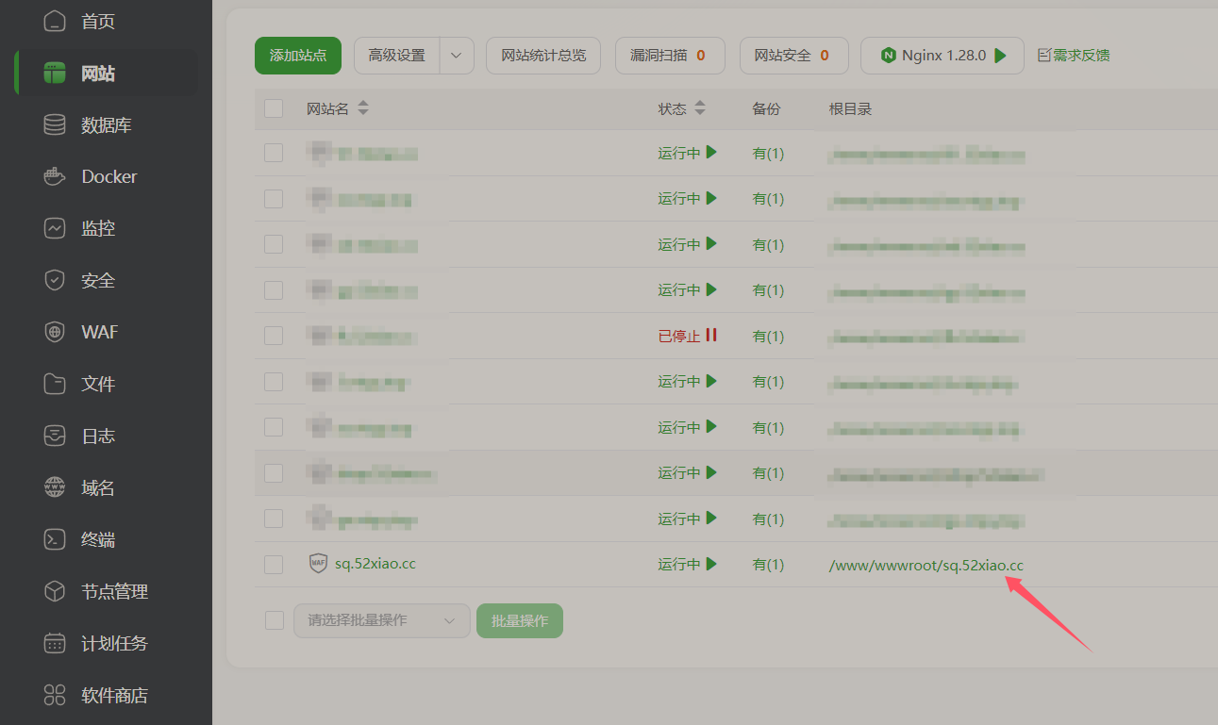Screen dimensions: 1218x725
Task: Click WAF shield icon beside sq.52xiao.cc
Action: [318, 564]
